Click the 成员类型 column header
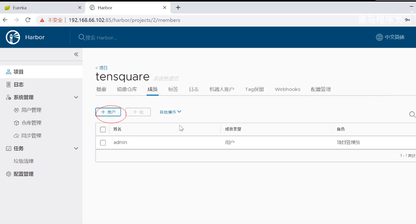 click(x=233, y=129)
